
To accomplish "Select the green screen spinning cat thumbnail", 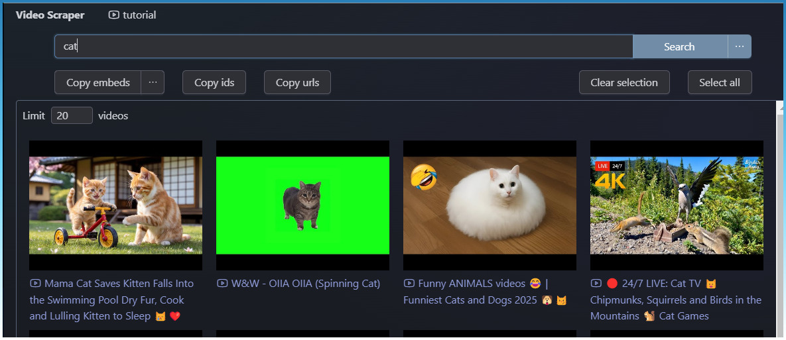I will point(302,205).
